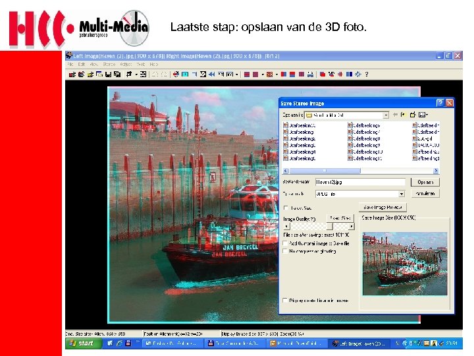Click the save image preview thumbnail
The width and height of the screenshot is (474, 356).
coord(405,264)
